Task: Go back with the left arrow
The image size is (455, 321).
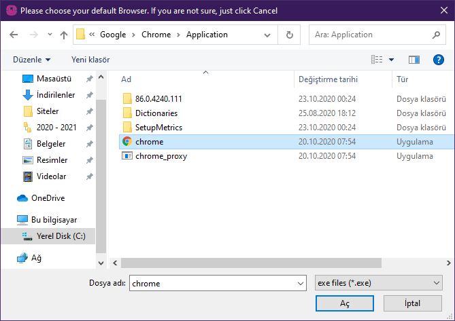Action: click(14, 35)
